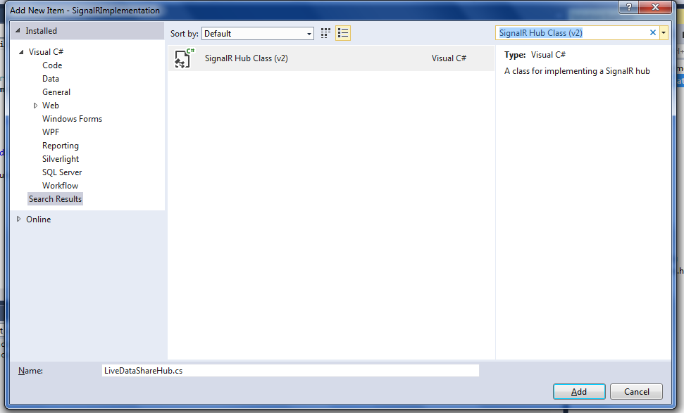Click the Name: label

pos(30,371)
